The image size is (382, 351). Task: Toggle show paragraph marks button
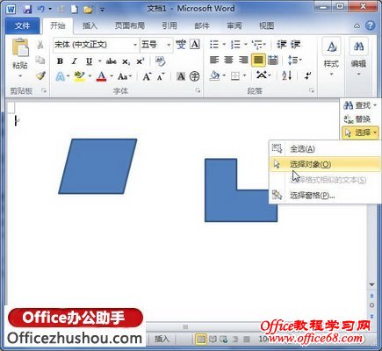coord(307,75)
